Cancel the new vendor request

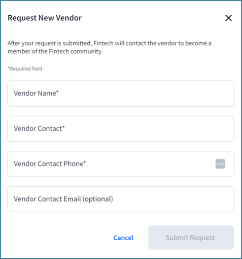[x=123, y=238]
